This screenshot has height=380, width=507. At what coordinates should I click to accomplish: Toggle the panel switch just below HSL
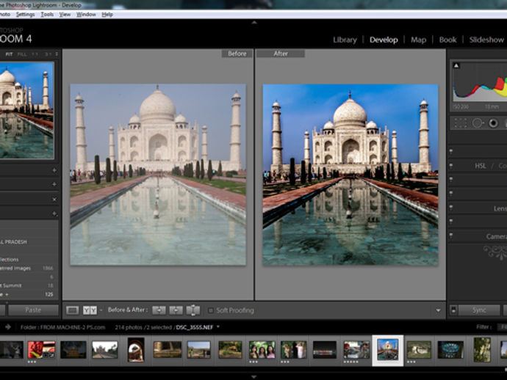[x=451, y=180]
